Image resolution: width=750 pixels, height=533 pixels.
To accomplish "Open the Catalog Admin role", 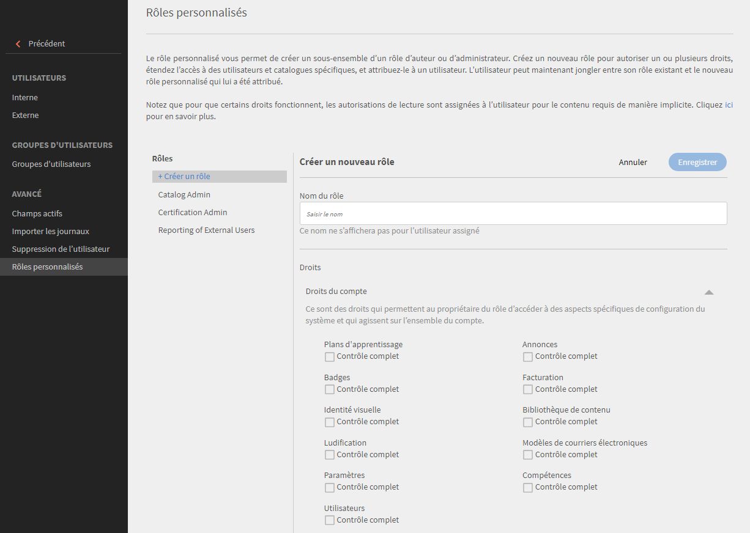I will [x=184, y=194].
